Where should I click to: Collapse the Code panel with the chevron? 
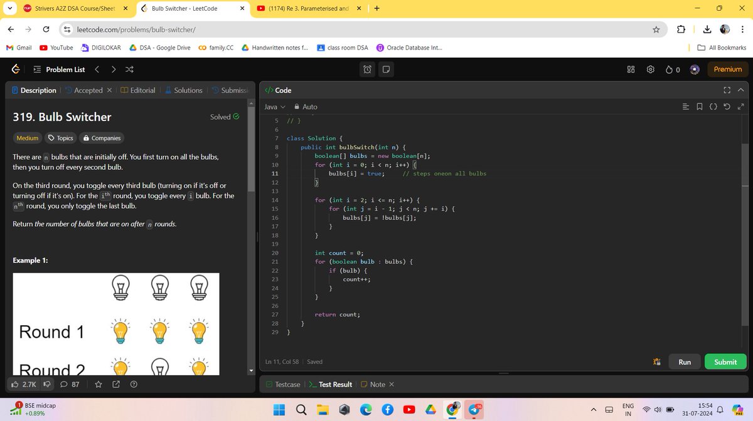tap(740, 90)
